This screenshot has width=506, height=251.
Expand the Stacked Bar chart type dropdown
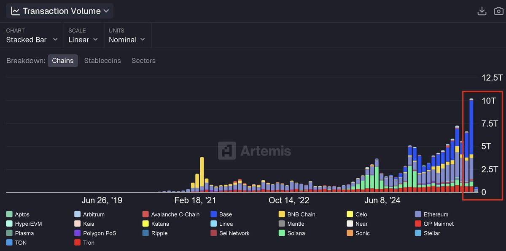click(x=32, y=40)
